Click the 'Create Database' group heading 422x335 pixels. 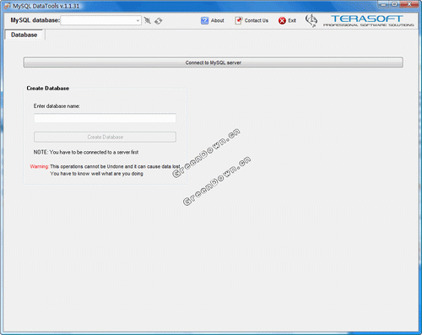click(x=48, y=89)
